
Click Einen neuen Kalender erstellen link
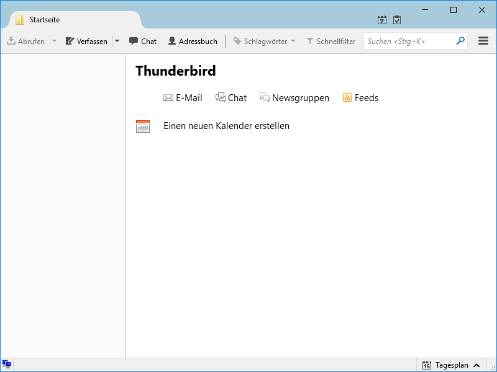226,126
